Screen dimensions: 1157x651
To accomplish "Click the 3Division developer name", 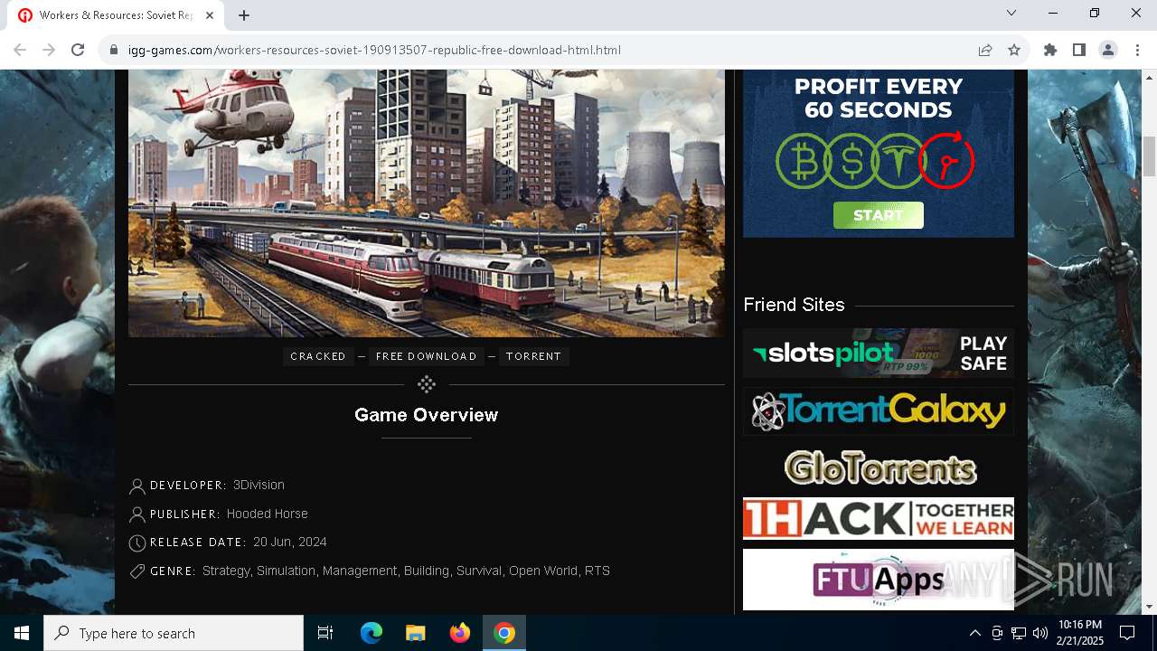I will click(259, 485).
